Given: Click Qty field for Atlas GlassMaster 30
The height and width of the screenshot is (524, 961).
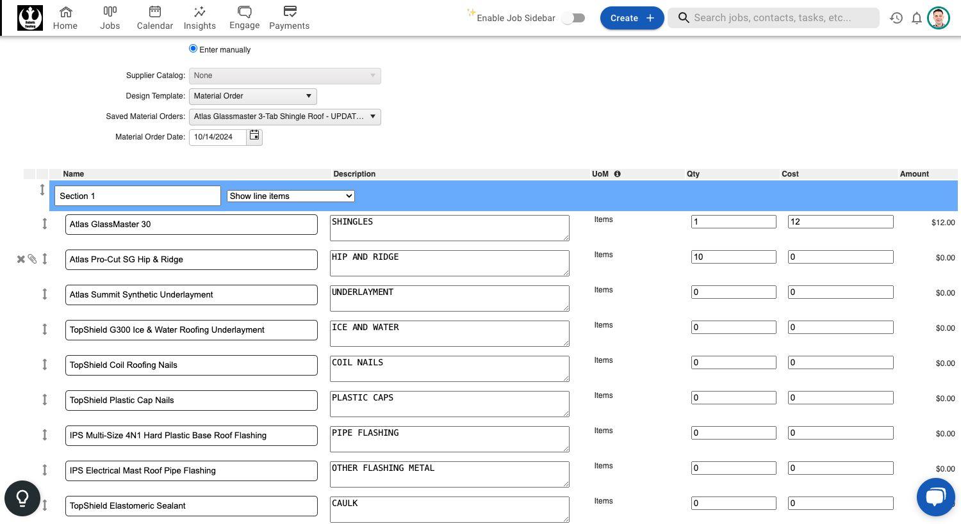Looking at the screenshot, I should 734,222.
